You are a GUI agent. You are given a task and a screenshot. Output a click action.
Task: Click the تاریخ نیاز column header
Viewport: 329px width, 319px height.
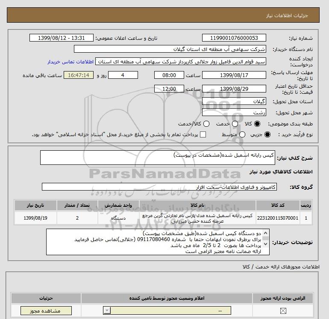(x=35, y=205)
